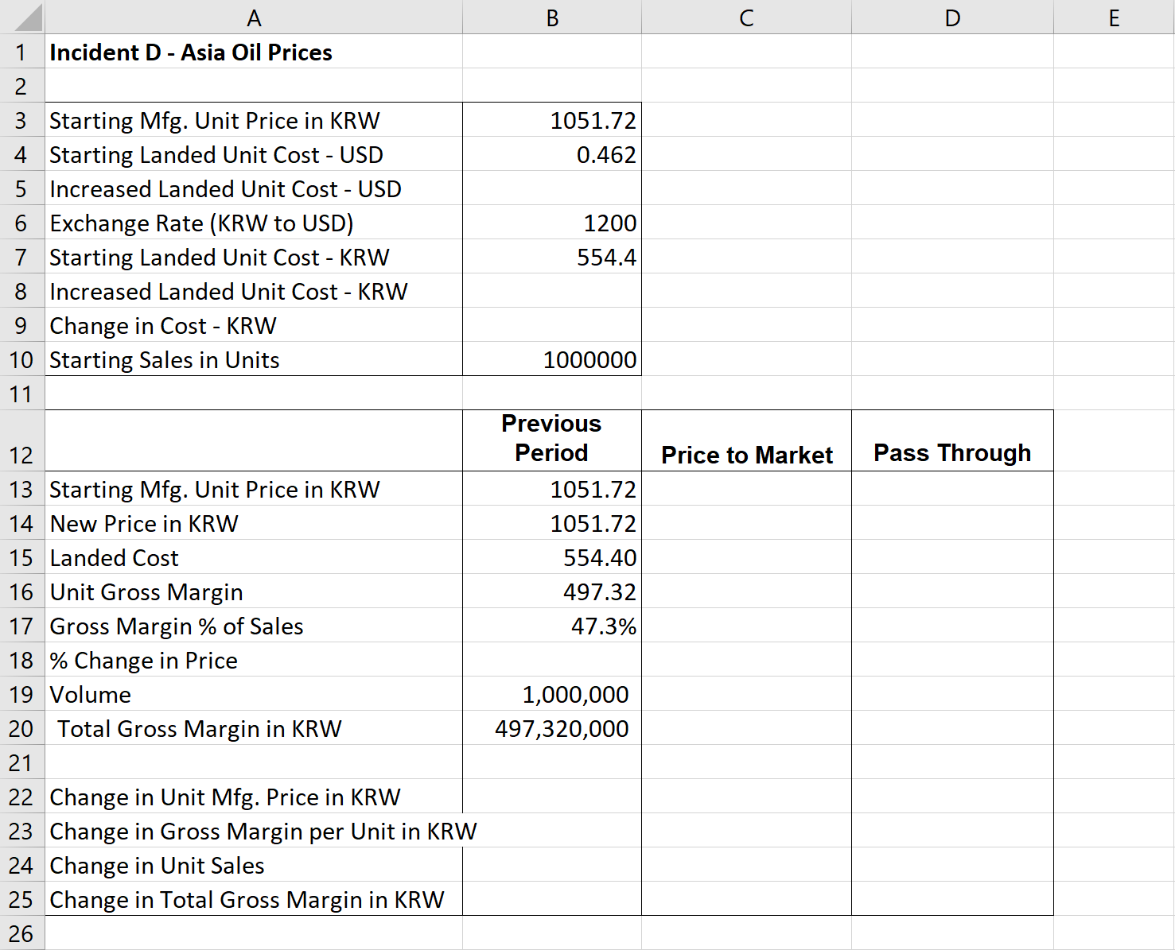The height and width of the screenshot is (950, 1175).
Task: Select empty input cell B8
Action: [x=552, y=291]
